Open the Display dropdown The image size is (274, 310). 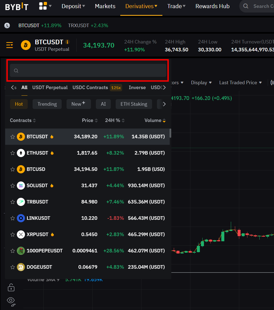coord(201,82)
